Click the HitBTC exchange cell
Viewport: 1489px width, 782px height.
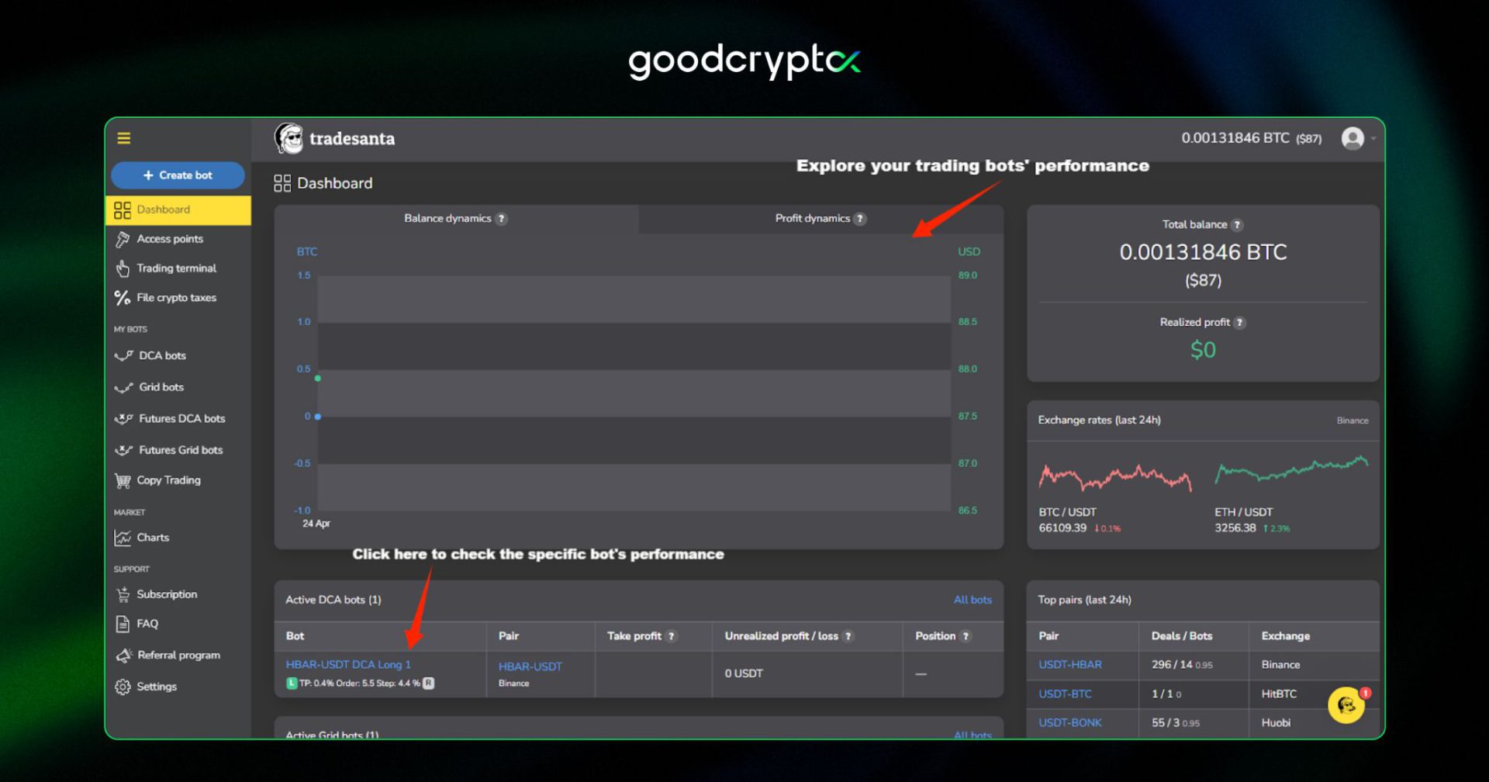click(x=1279, y=694)
